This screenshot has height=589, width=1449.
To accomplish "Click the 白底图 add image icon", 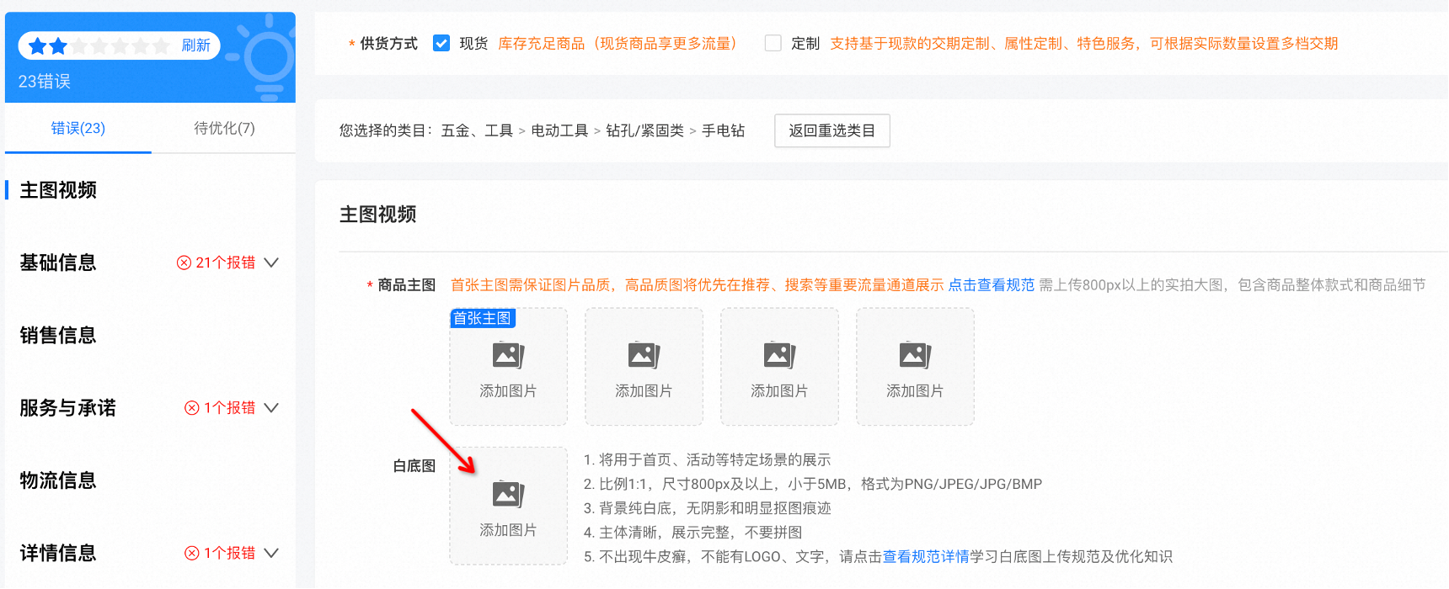I will pos(508,494).
